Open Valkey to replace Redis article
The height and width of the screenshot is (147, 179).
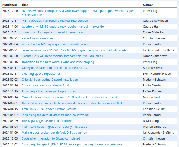tap(54, 68)
